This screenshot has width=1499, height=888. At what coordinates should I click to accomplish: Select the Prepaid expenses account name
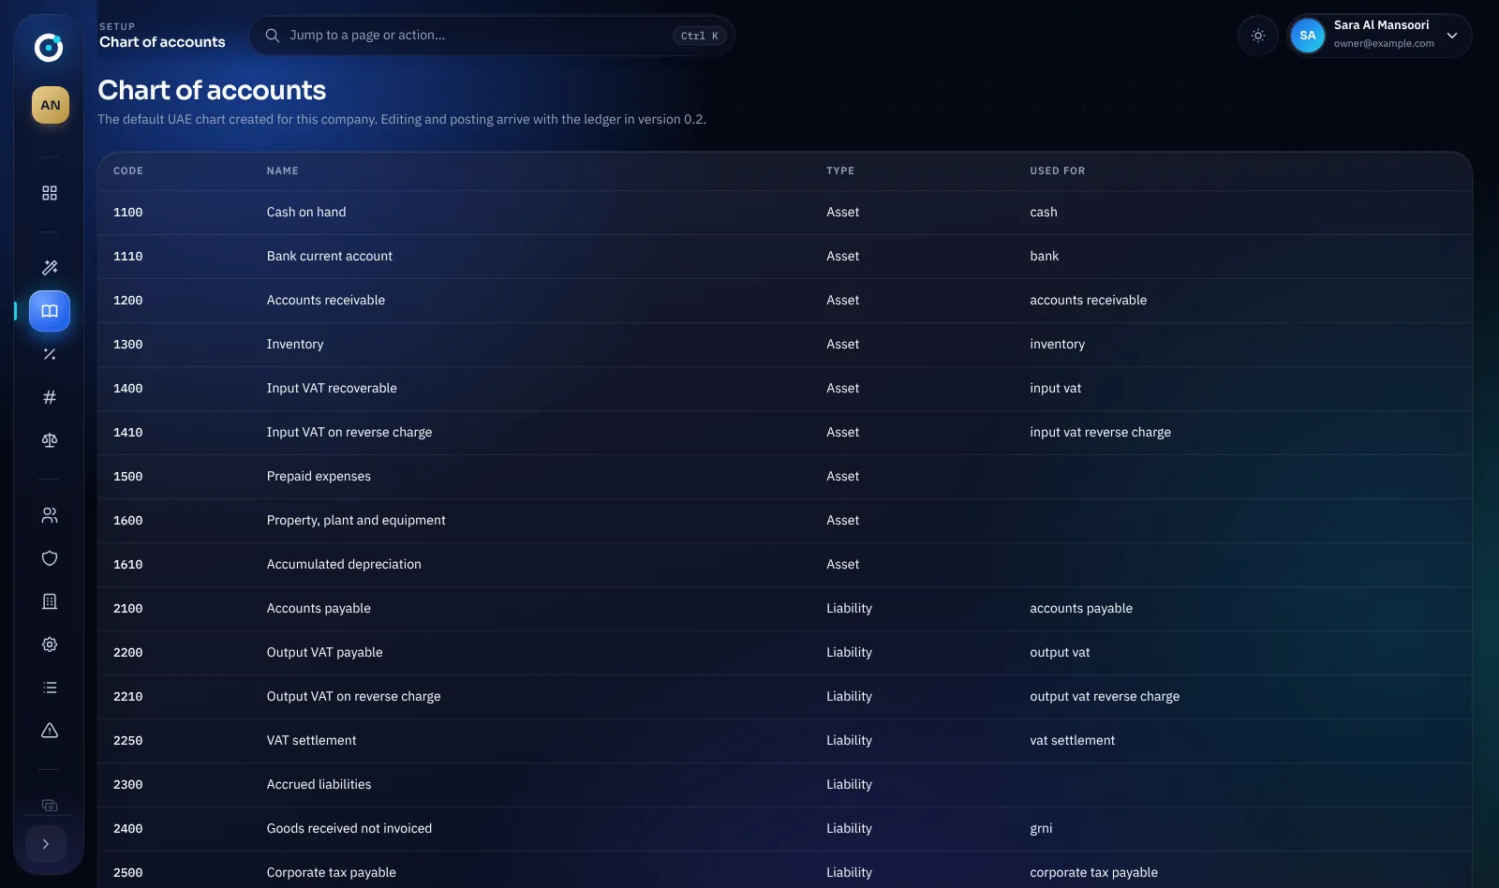319,477
